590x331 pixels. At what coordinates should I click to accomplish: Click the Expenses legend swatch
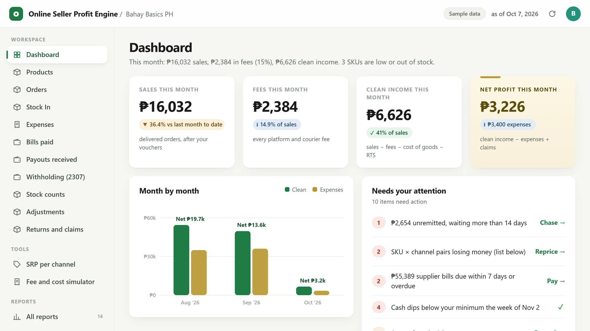315,190
